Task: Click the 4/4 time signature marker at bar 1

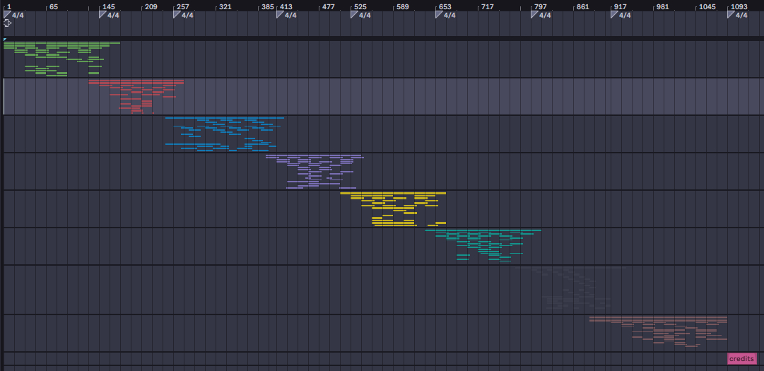Action: (x=7, y=15)
